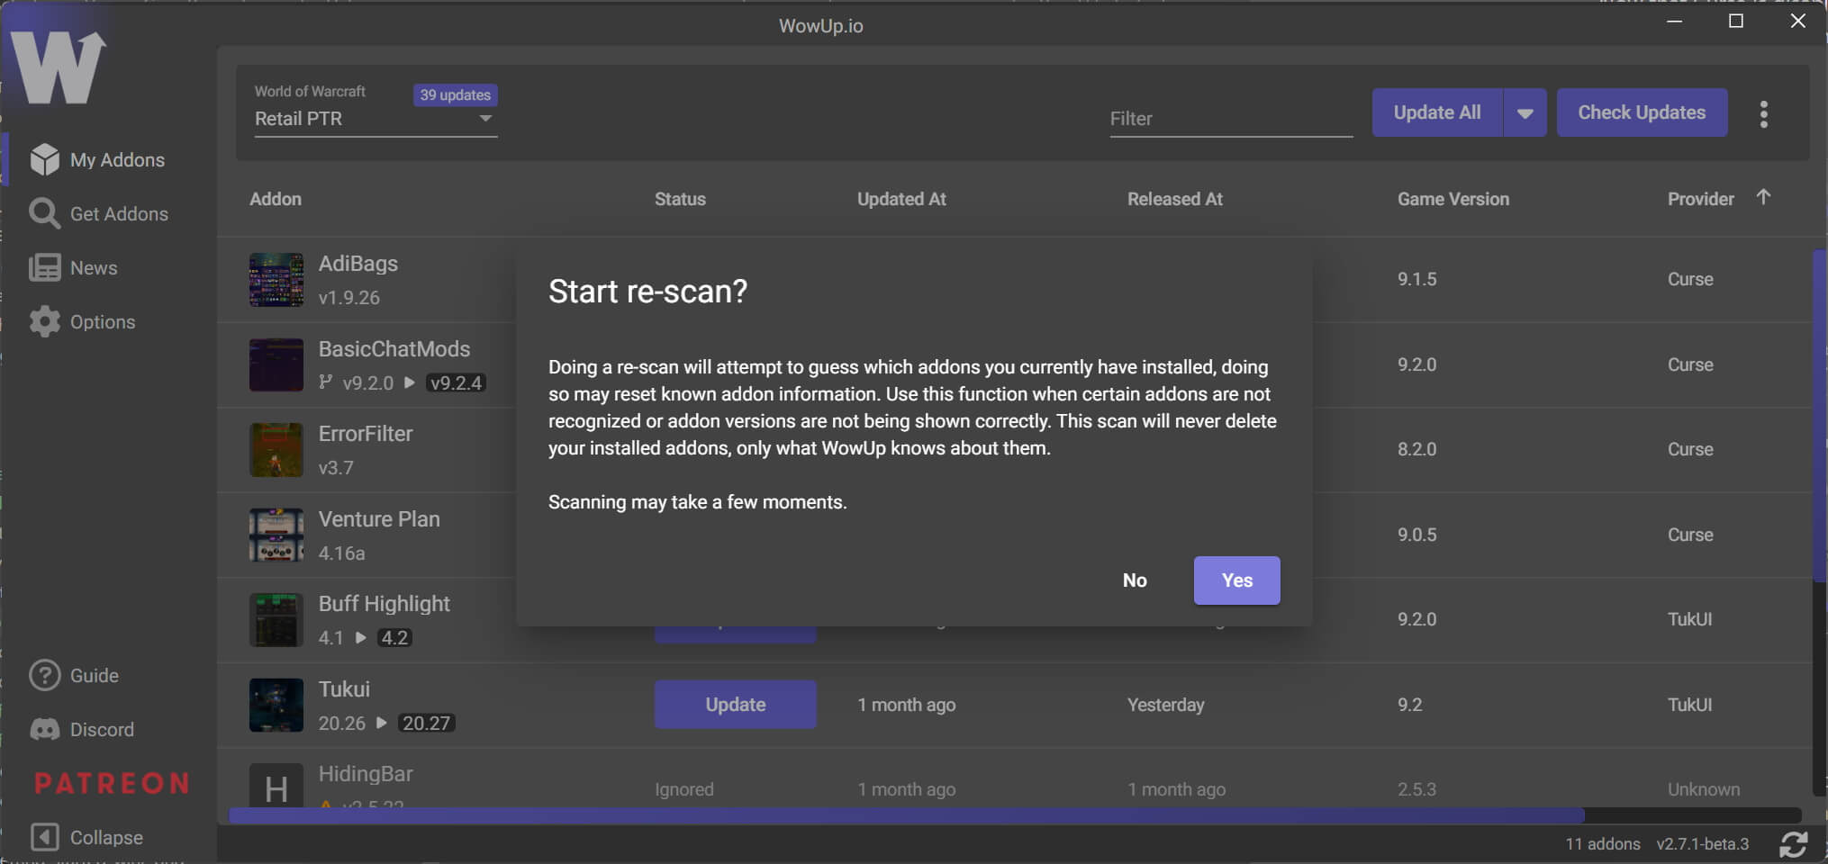Image resolution: width=1828 pixels, height=864 pixels.
Task: Click the Yesterday release date for Tukui
Action: (x=1165, y=705)
